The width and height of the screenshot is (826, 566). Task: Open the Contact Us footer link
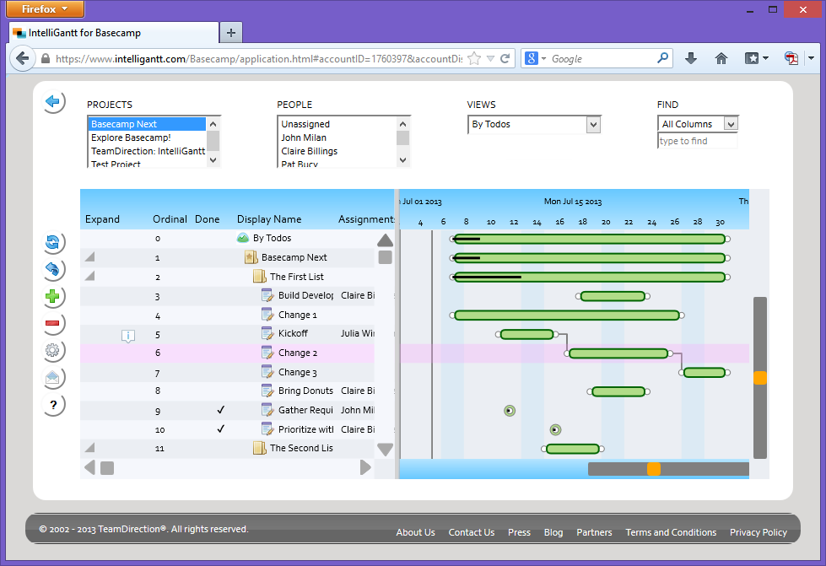[x=472, y=532]
